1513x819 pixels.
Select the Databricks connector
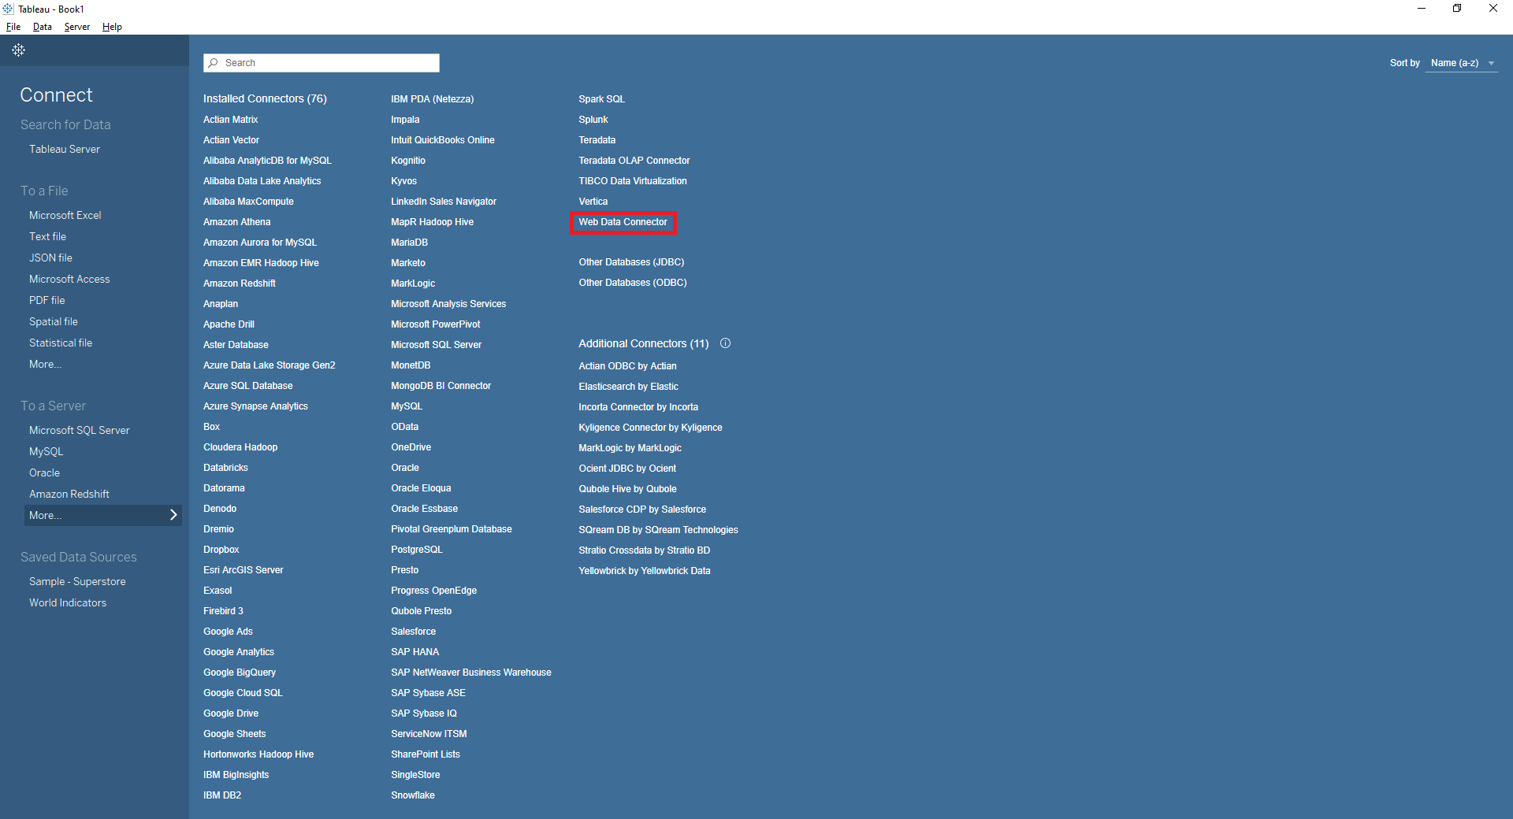click(x=226, y=468)
